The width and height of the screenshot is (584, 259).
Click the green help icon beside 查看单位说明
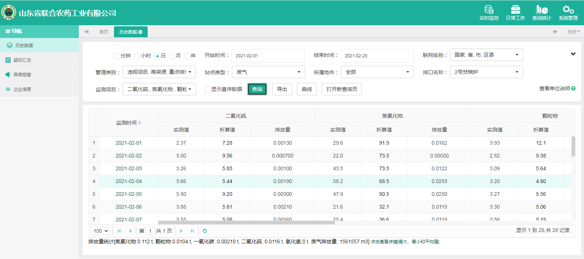pos(573,88)
